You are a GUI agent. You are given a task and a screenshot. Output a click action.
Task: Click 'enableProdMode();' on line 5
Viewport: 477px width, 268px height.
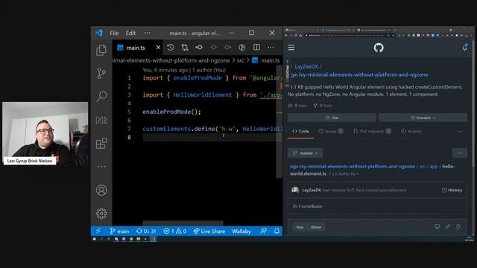point(172,112)
